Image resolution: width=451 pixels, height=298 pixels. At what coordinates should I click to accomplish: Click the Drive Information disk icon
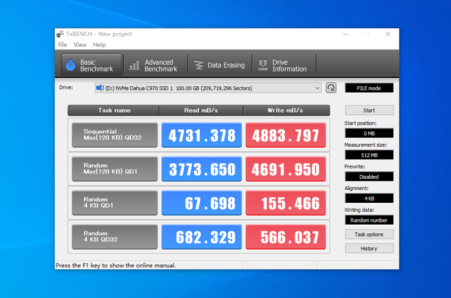click(x=263, y=65)
